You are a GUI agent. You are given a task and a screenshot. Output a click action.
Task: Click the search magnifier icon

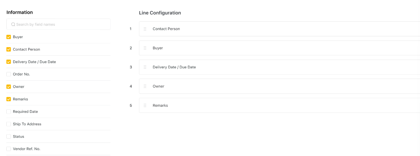coord(13,24)
